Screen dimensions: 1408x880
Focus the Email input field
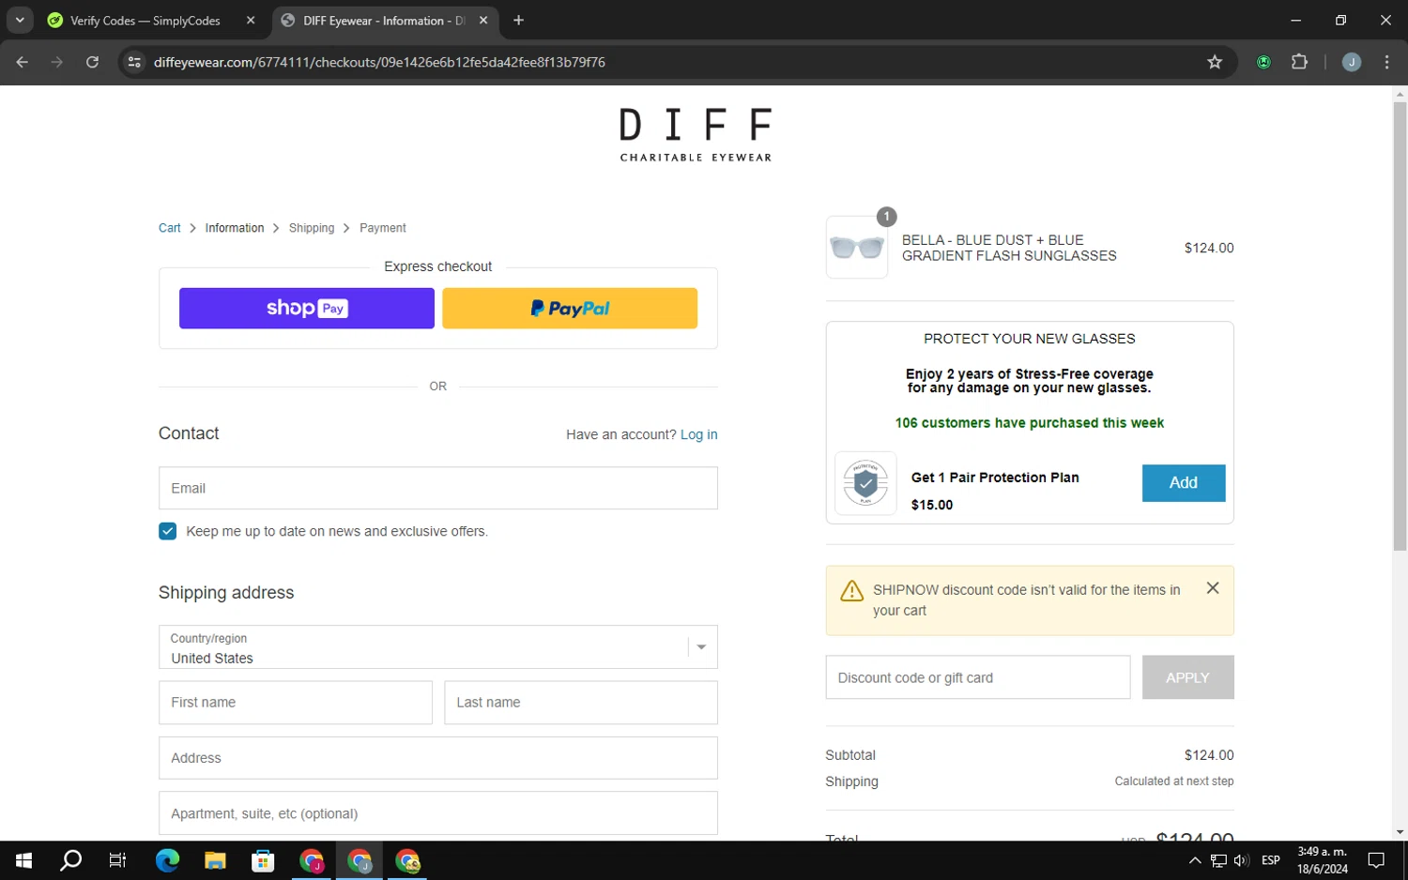[x=438, y=488]
